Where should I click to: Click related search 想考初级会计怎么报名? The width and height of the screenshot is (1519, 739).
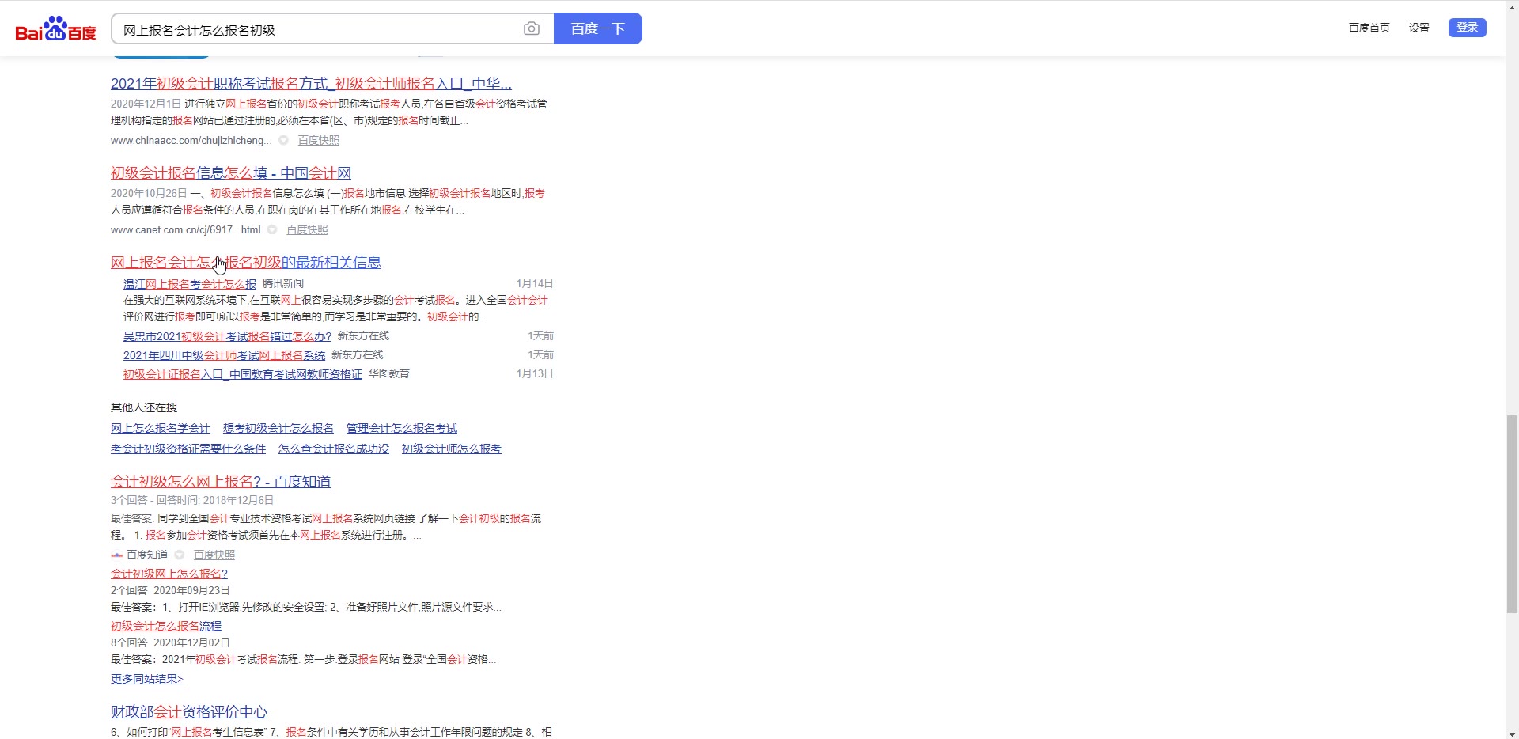pos(278,429)
